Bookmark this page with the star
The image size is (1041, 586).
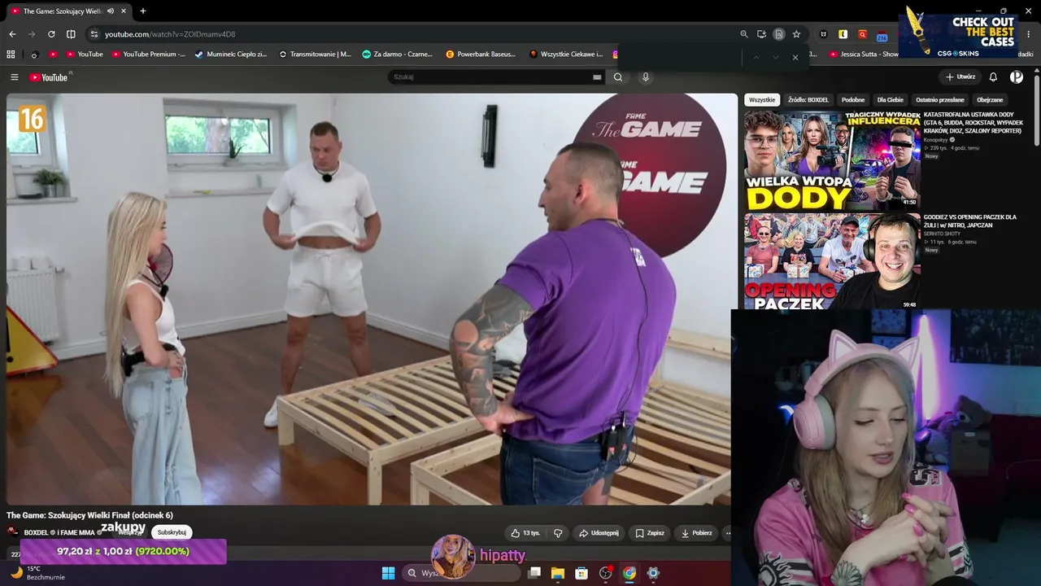(796, 34)
